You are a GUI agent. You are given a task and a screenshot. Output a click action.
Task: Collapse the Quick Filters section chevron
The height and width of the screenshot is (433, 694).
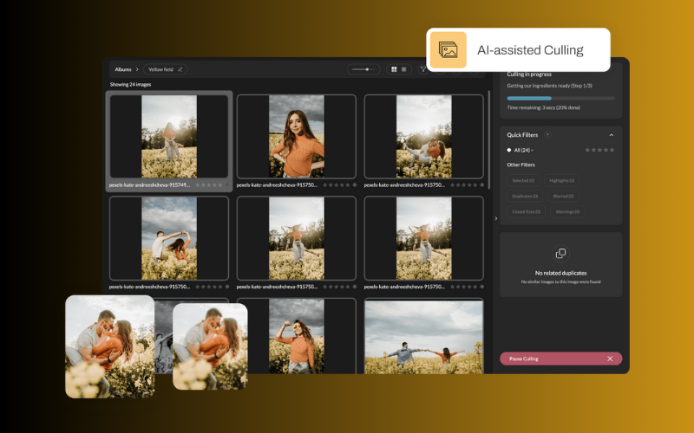[611, 135]
